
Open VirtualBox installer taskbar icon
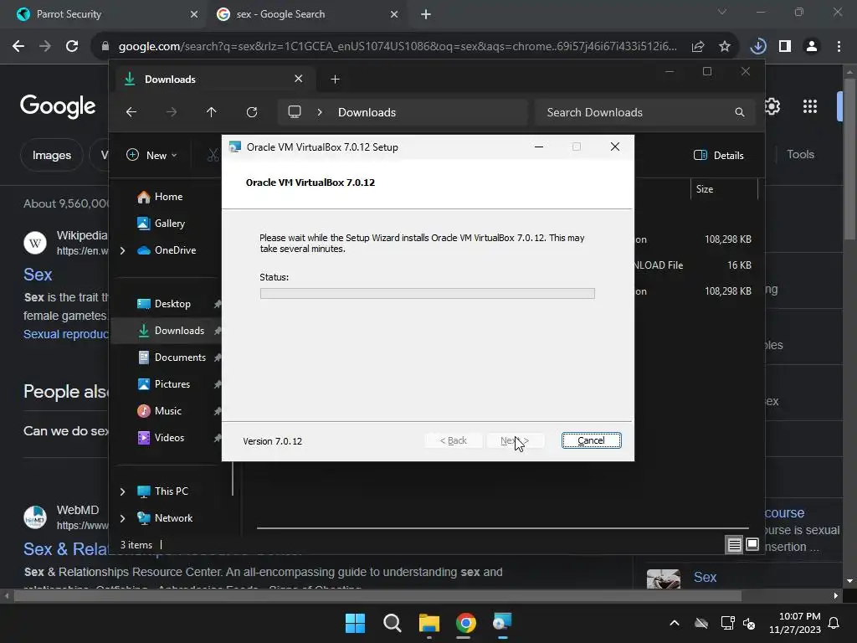502,623
